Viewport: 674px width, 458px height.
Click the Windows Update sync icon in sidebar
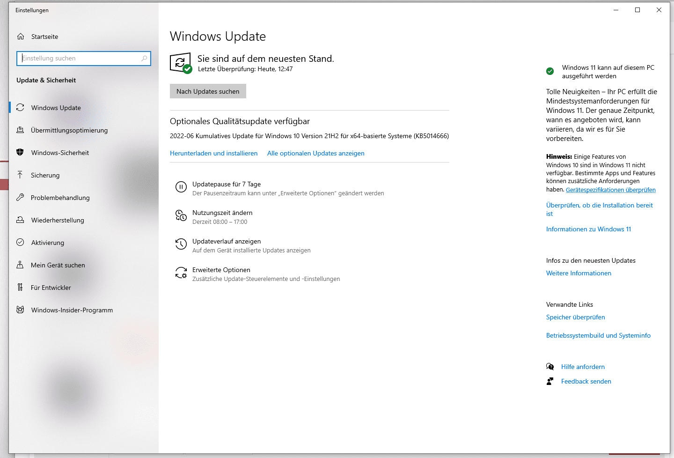(20, 108)
